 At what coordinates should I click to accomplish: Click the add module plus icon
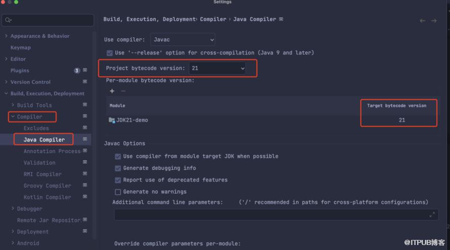point(112,91)
